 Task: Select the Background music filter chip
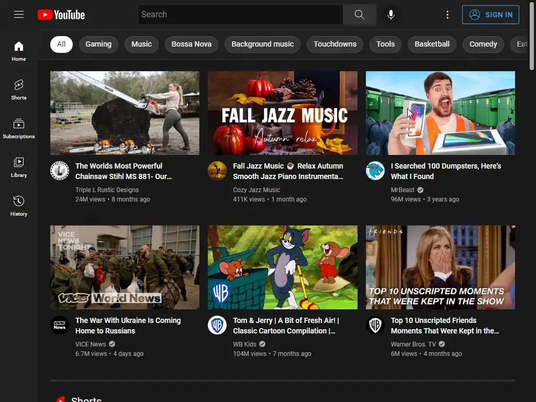[263, 44]
